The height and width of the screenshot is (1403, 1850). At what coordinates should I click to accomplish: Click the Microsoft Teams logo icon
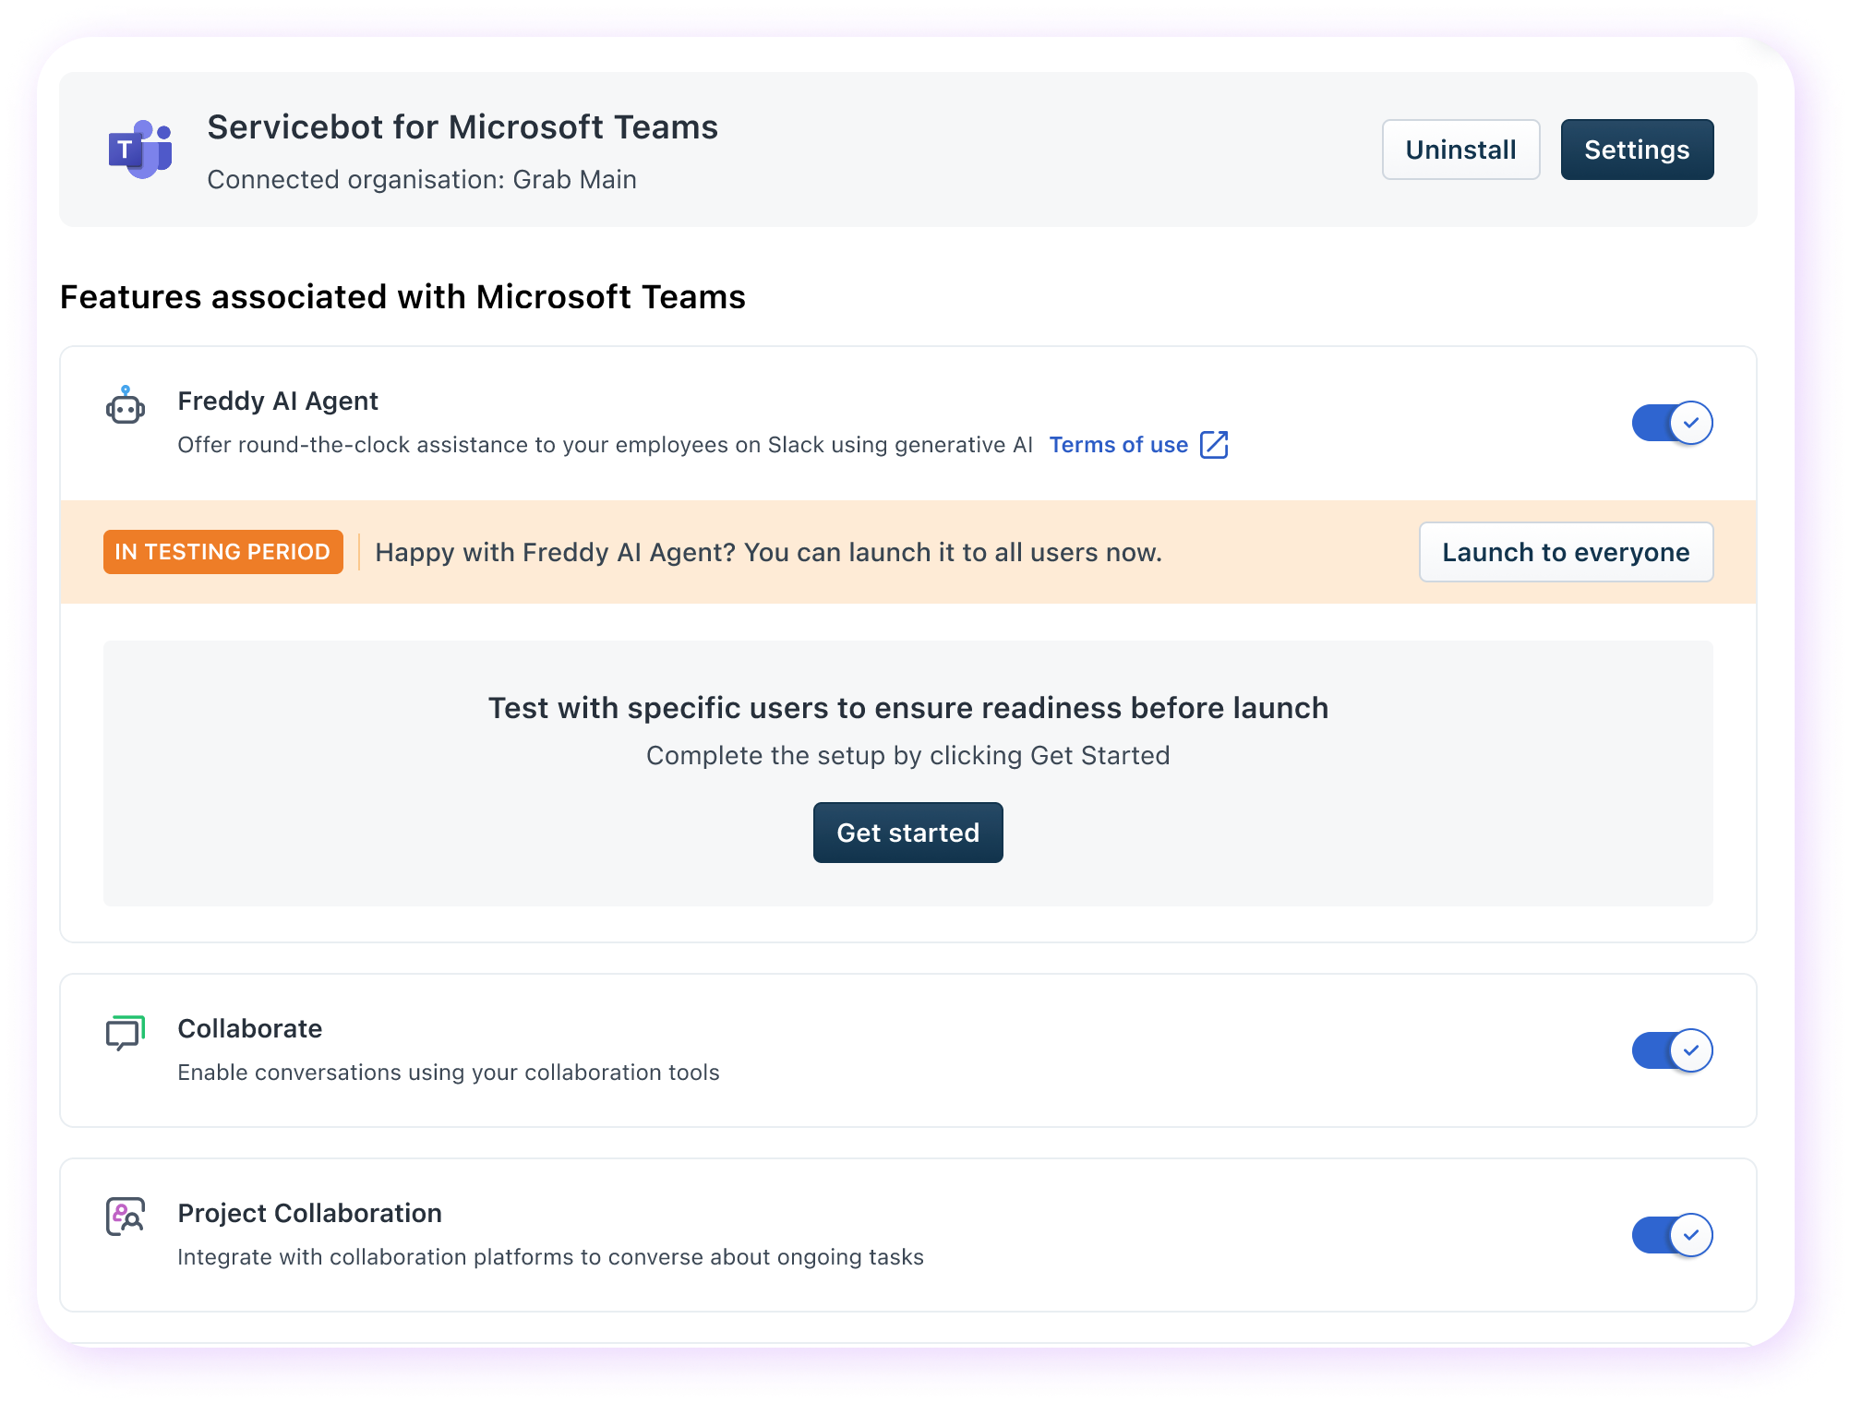[140, 149]
